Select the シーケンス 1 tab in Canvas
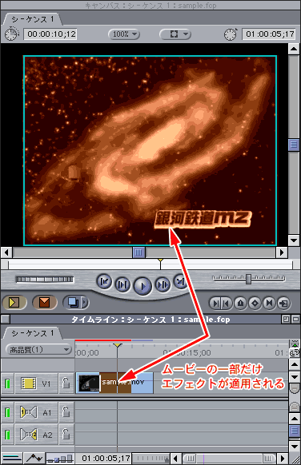 33,19
